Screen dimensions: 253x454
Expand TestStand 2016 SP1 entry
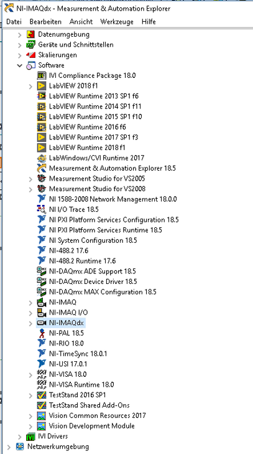coord(30,395)
